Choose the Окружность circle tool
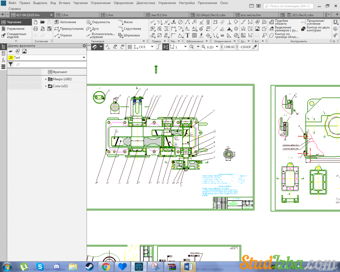 click(x=98, y=22)
